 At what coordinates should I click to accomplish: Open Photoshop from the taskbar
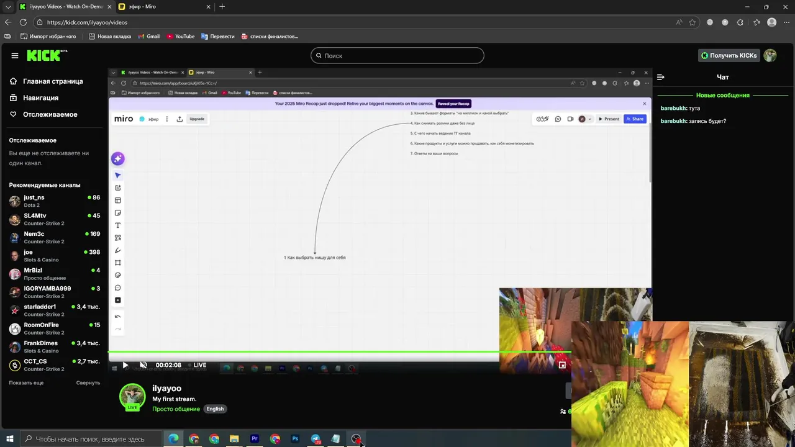295,439
